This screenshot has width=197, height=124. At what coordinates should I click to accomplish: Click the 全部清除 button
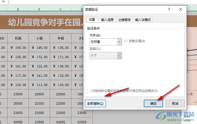(x=95, y=104)
